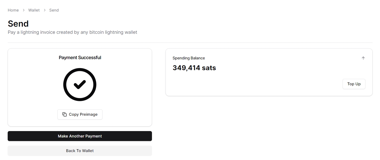This screenshot has height=160, width=380.
Task: Click the copy icon beside Copy Preimage
Action: (65, 114)
